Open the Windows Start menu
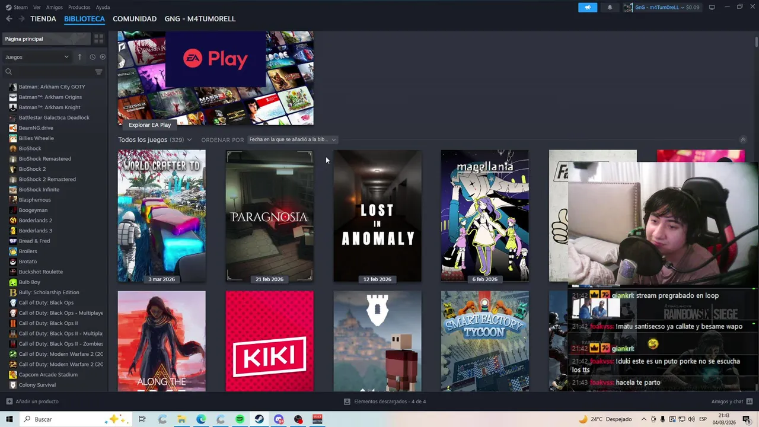The height and width of the screenshot is (427, 759). [x=9, y=419]
